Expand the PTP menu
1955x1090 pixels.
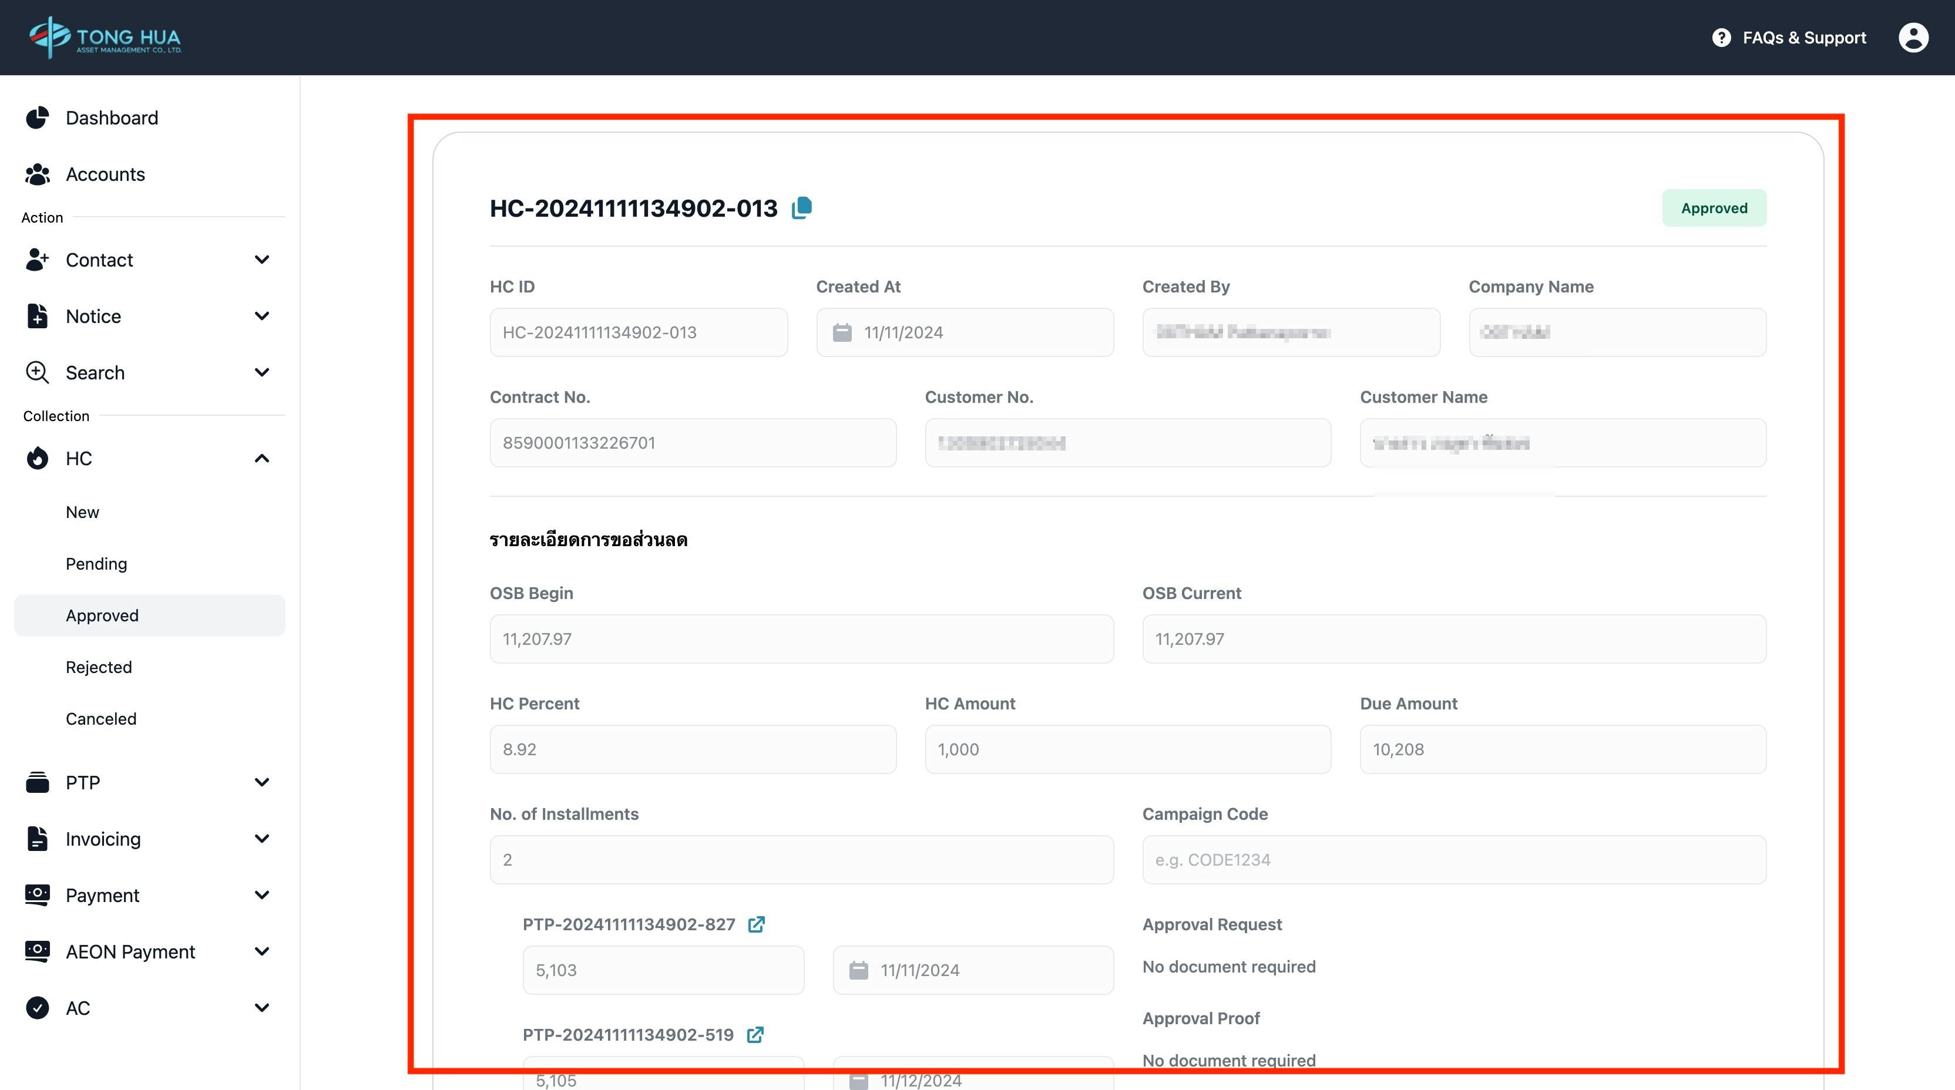(262, 782)
